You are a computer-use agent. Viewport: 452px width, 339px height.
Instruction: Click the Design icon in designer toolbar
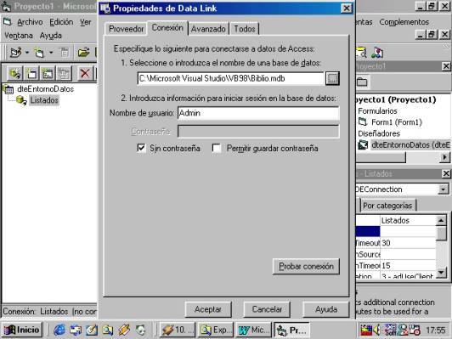pyautogui.click(x=64, y=74)
